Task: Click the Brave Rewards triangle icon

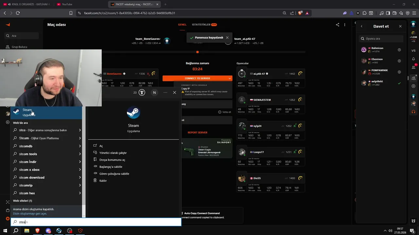Action: point(307,13)
